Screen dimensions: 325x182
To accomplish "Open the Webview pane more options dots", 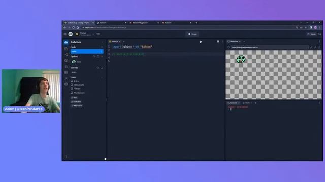I will click(319, 41).
